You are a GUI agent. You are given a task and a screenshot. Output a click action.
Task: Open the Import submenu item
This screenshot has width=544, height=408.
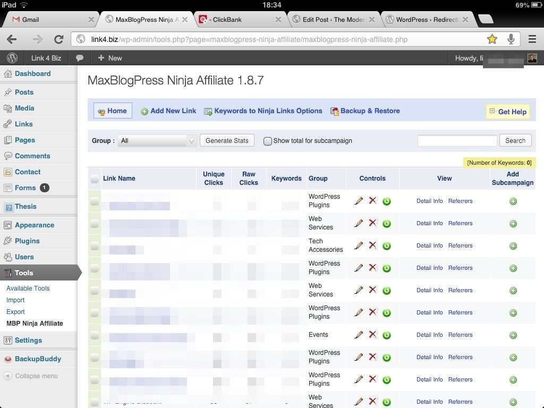(15, 300)
